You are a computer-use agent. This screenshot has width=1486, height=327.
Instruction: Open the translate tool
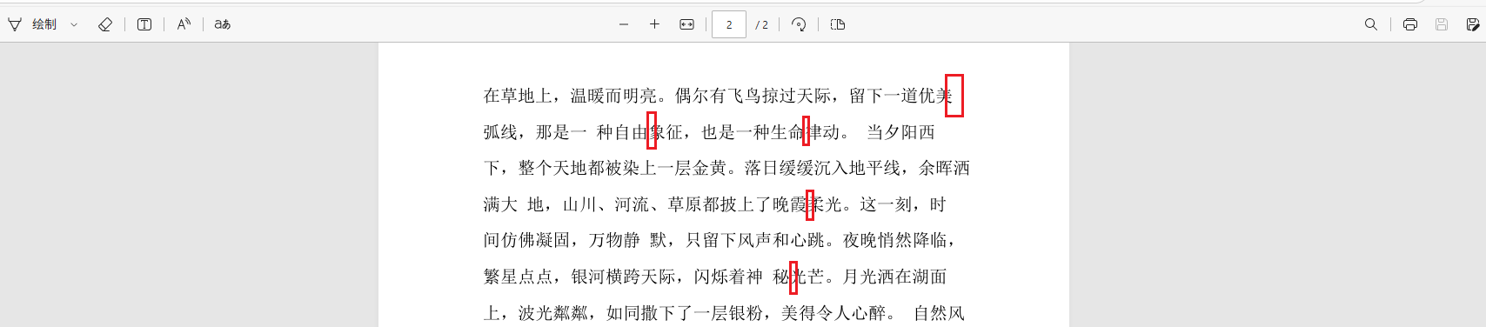[223, 24]
